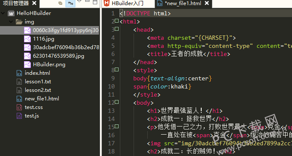Click the text-align property in body rule
This screenshot has width=292, height=156.
pyautogui.click(x=167, y=79)
